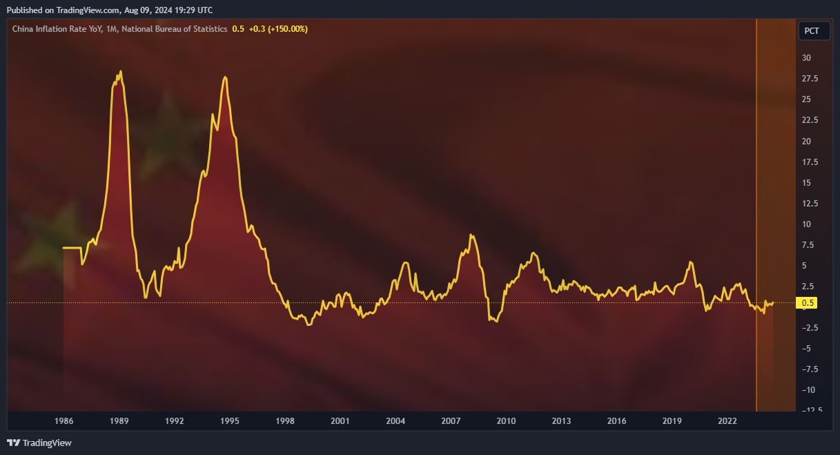Click the vertical orange line marker near 2023
The width and height of the screenshot is (840, 455).
[756, 214]
